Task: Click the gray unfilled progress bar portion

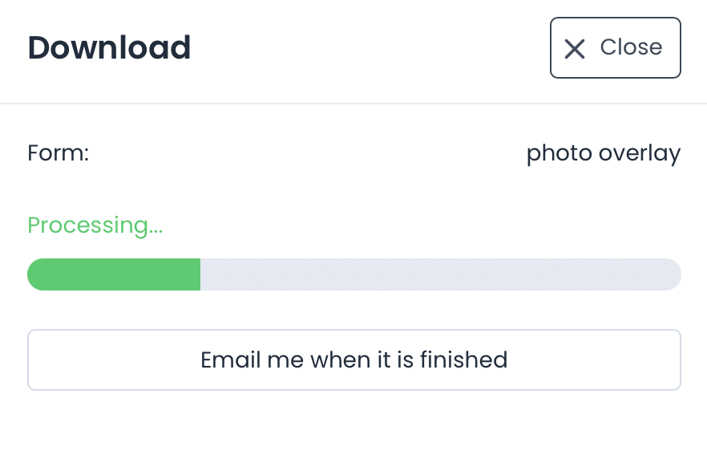Action: point(440,274)
